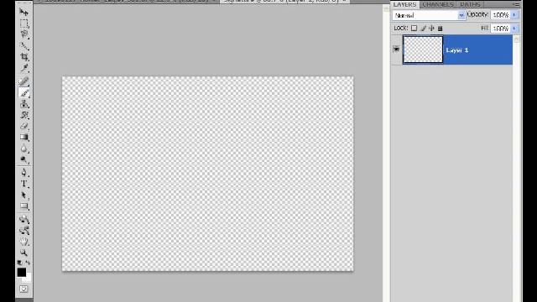Screen dimensions: 537x302
Task: Select the Zoom tool
Action: tap(24, 253)
